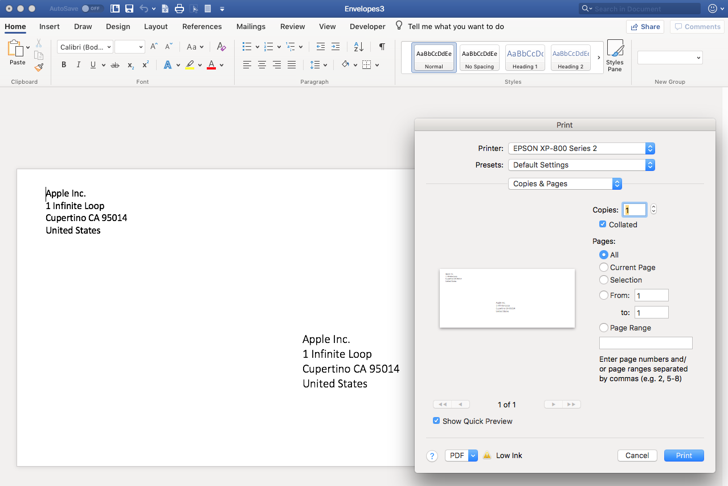The width and height of the screenshot is (728, 486).
Task: Click the Cut scissors icon
Action: click(39, 43)
